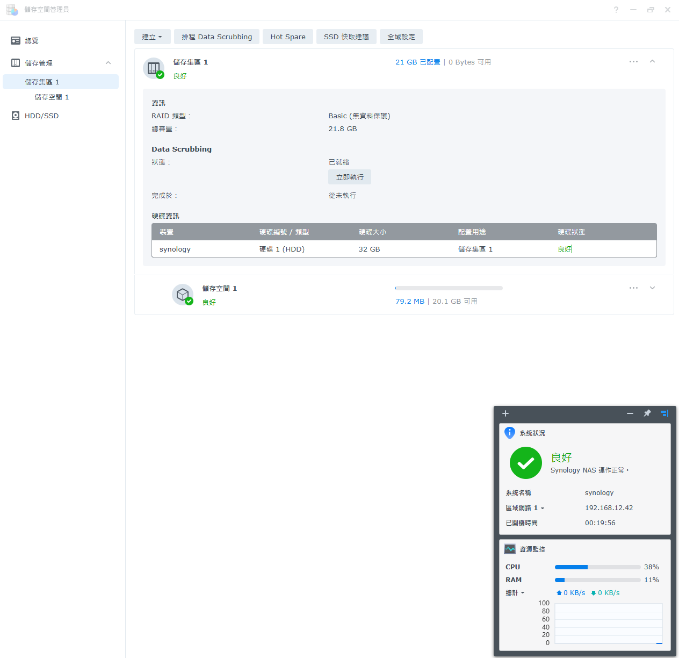Select HDD/SSD in the sidebar
This screenshot has height=658, width=679.
41,116
